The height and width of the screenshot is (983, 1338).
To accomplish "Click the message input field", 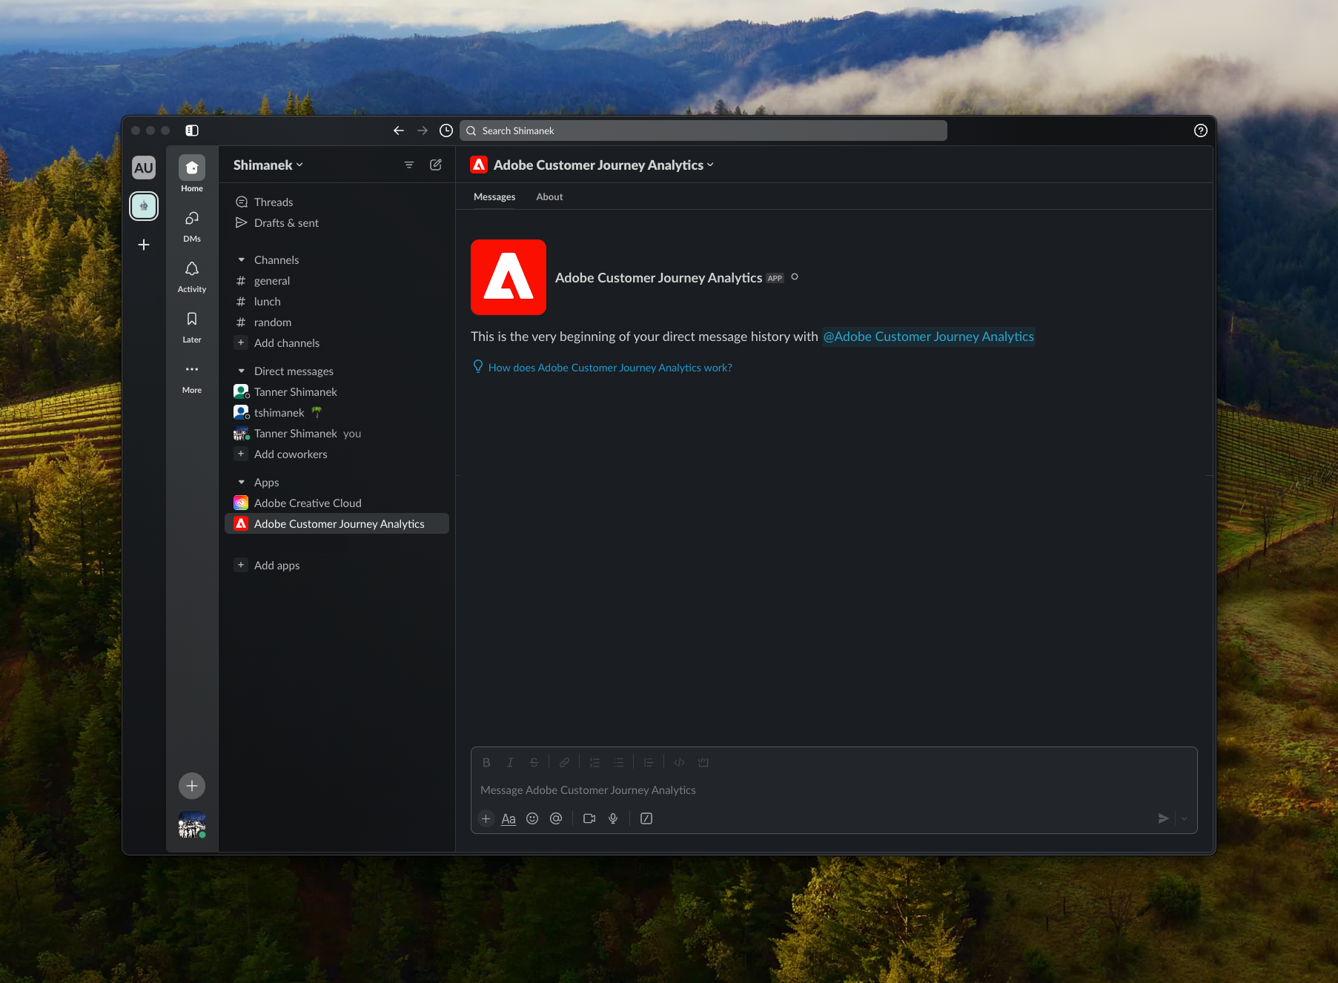I will point(834,790).
